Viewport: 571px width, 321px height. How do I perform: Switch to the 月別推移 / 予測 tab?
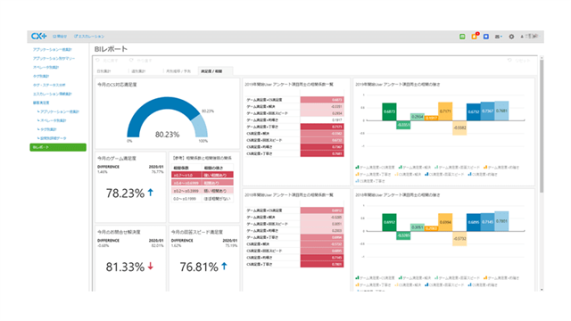click(x=178, y=71)
